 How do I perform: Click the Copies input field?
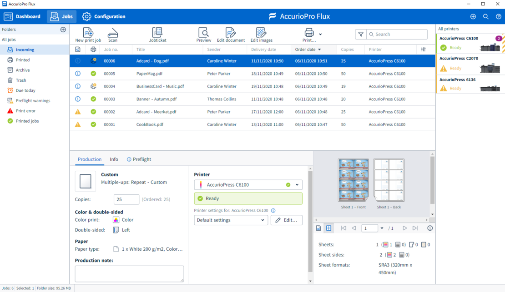(126, 199)
